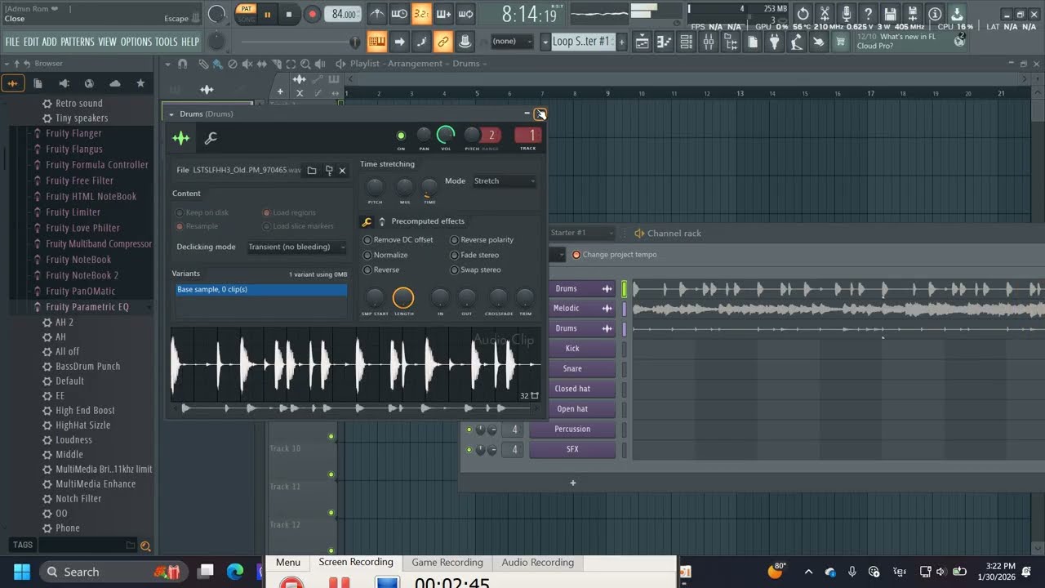The width and height of the screenshot is (1045, 588).
Task: Click the Kick channel button
Action: [x=572, y=348]
